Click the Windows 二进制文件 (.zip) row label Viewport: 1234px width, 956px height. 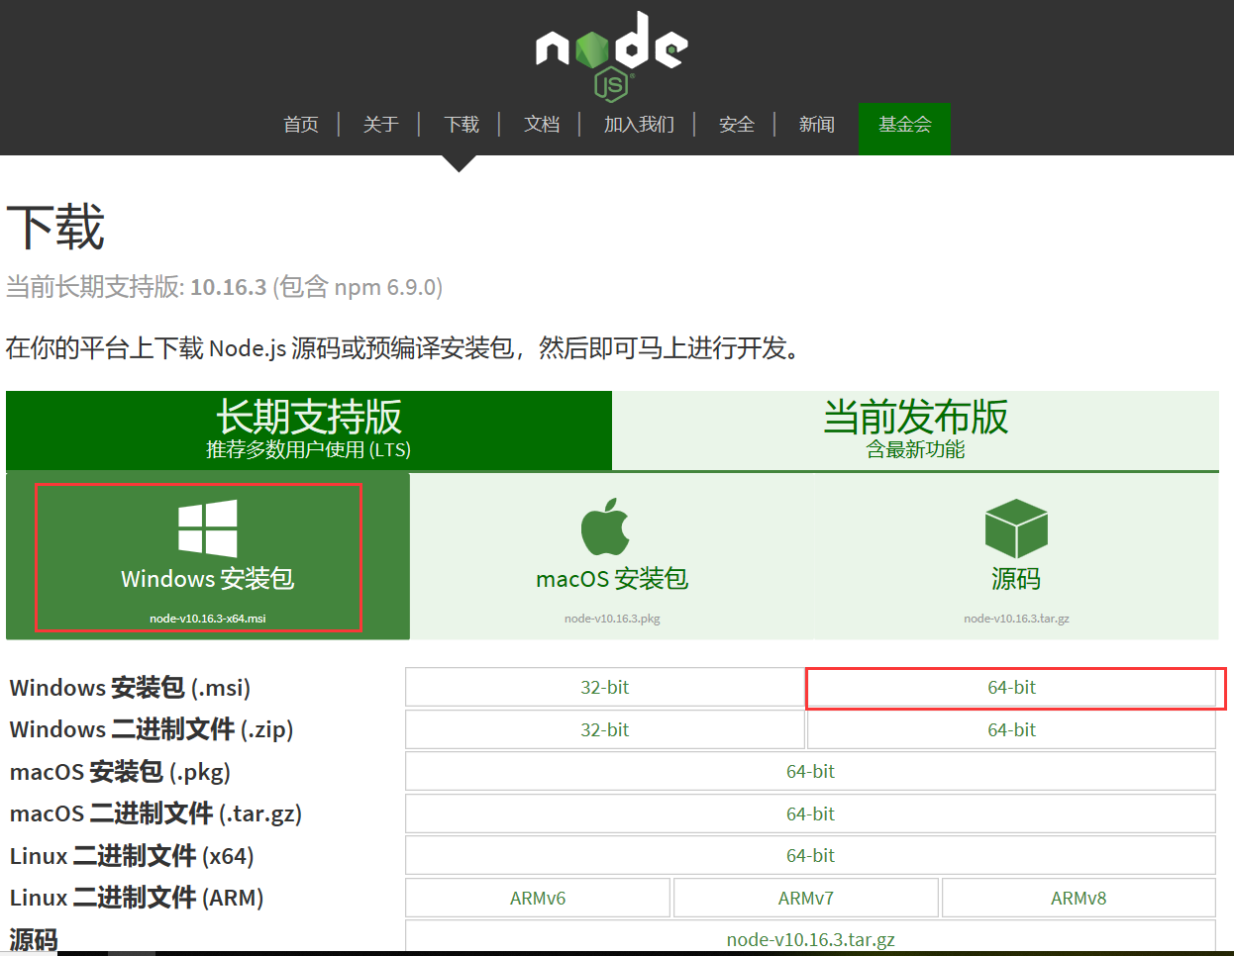pyautogui.click(x=152, y=729)
